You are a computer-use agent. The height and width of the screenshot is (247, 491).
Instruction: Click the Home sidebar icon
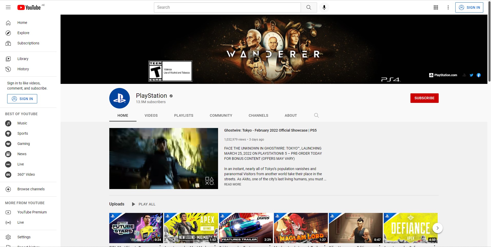pos(8,23)
